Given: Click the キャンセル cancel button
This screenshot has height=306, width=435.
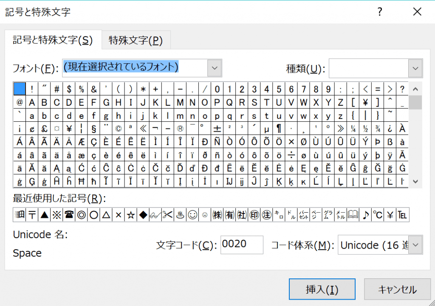Looking at the screenshot, I should [x=397, y=289].
